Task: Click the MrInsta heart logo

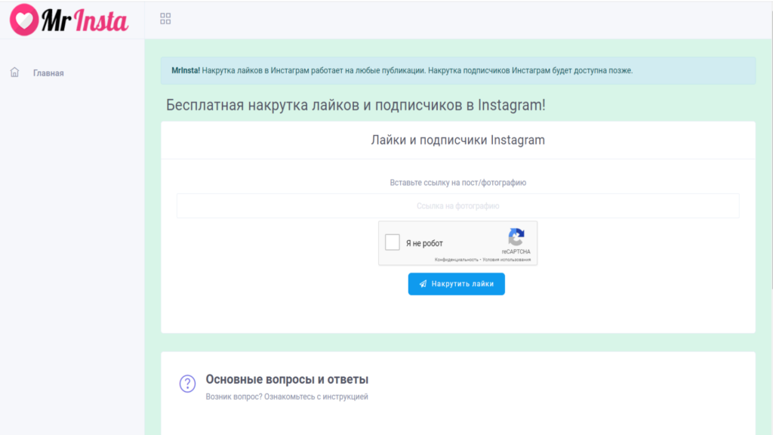Action: pyautogui.click(x=23, y=20)
